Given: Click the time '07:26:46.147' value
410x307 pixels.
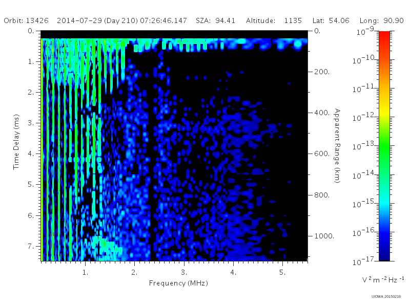Looking at the screenshot, I should (x=163, y=20).
